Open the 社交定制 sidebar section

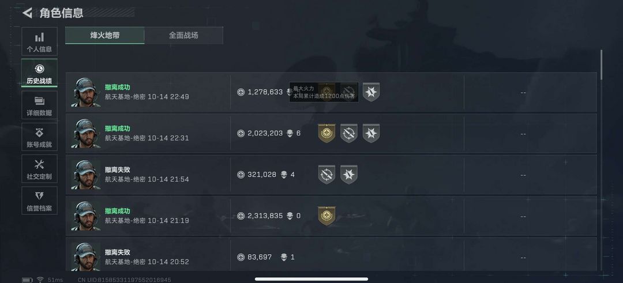[39, 168]
